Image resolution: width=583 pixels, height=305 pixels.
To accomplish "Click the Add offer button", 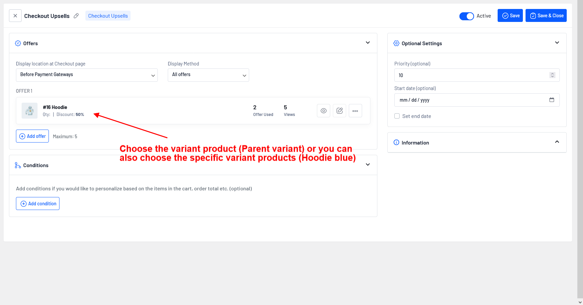I will [33, 136].
